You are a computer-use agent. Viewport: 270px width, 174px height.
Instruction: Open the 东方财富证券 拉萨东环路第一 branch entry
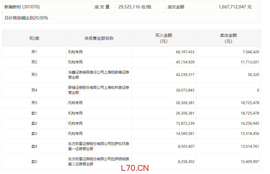99,146
